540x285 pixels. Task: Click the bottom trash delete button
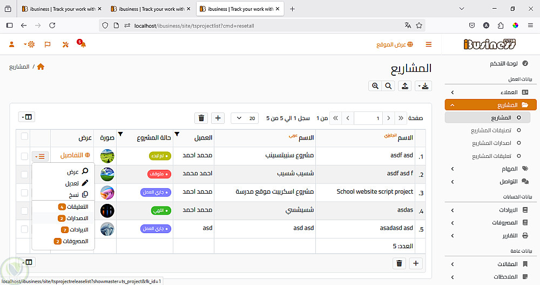tap(399, 263)
